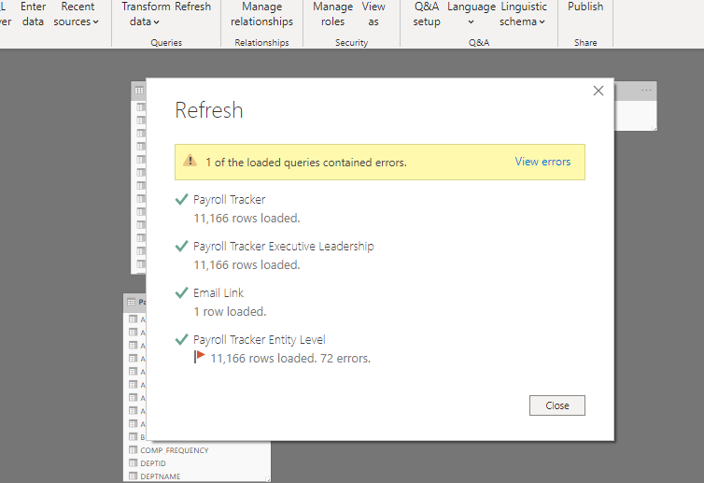Viewport: 704px width, 483px height.
Task: Open Q&A setup
Action: coord(427,14)
